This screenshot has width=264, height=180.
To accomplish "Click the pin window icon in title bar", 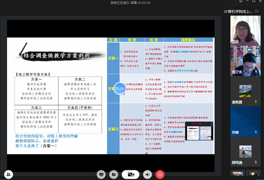I will tap(241, 1).
